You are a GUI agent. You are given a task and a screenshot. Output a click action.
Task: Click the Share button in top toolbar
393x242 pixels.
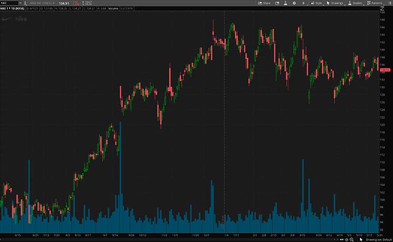tap(264, 3)
